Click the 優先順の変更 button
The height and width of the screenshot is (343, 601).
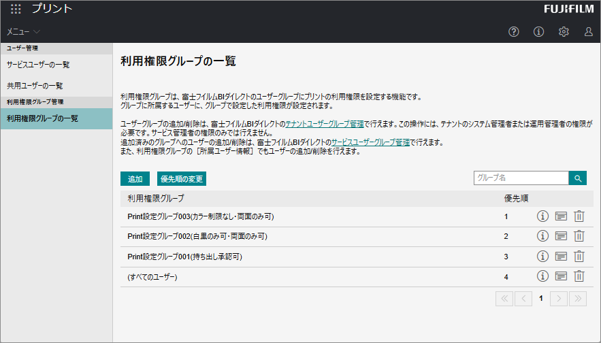[x=181, y=179]
